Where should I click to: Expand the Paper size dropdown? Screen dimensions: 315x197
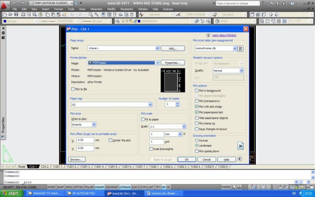point(150,104)
